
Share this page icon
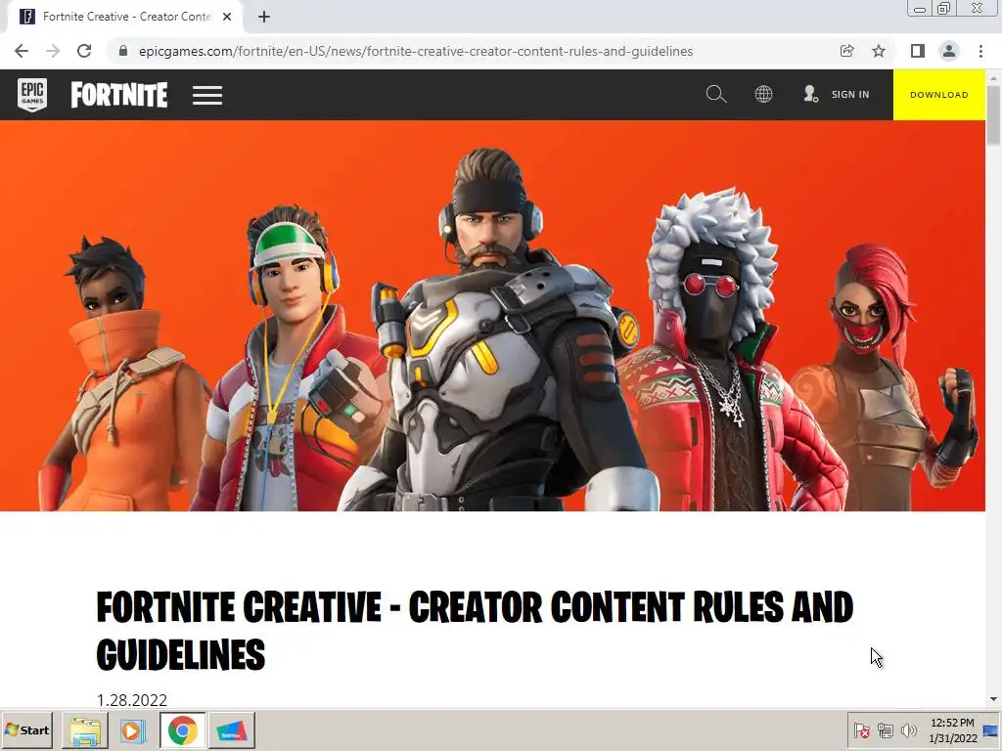(x=846, y=51)
